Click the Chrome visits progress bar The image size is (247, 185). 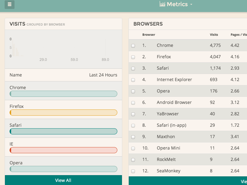click(63, 94)
